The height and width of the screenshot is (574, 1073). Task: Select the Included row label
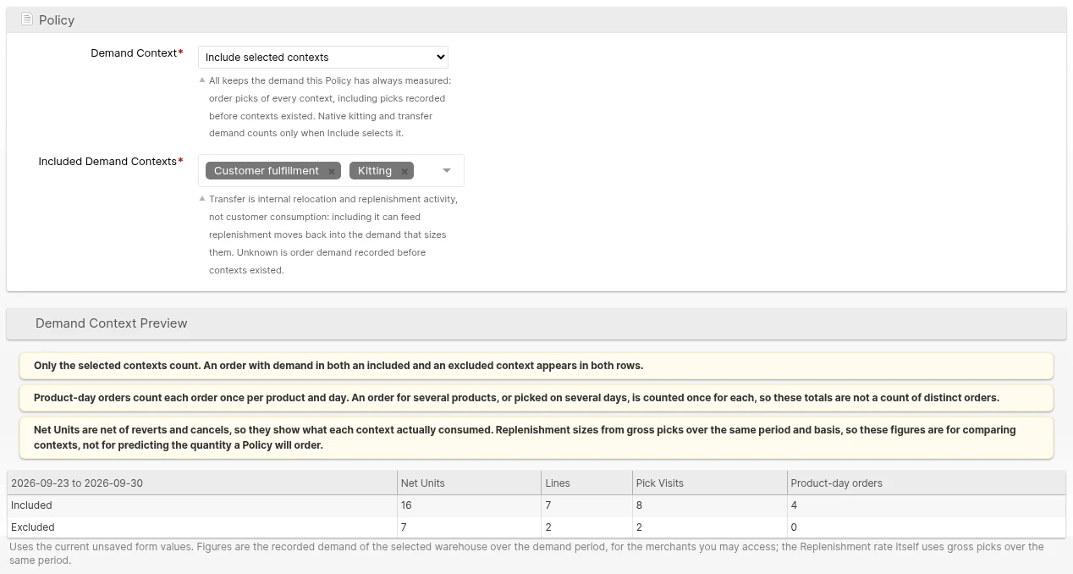(x=31, y=505)
